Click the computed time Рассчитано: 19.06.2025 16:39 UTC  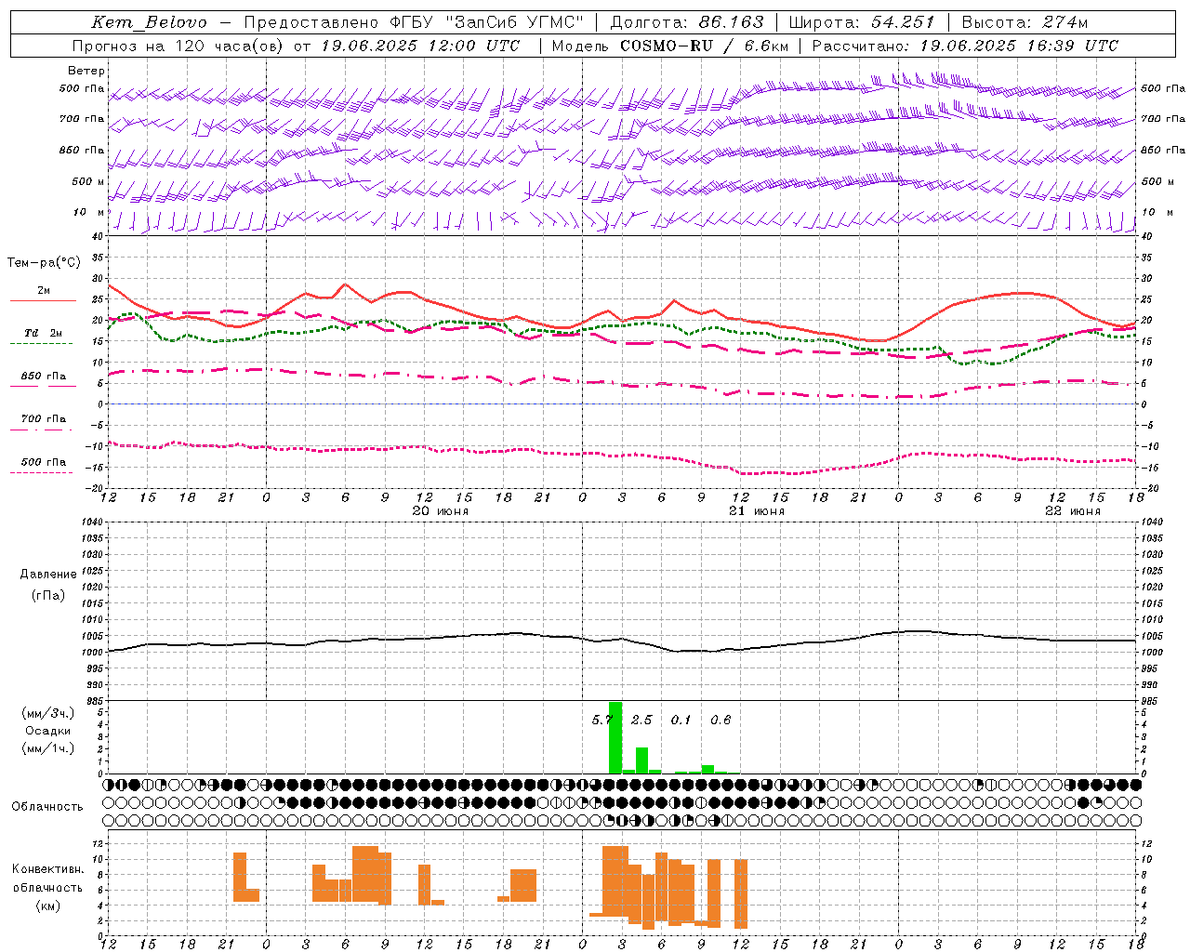(965, 46)
